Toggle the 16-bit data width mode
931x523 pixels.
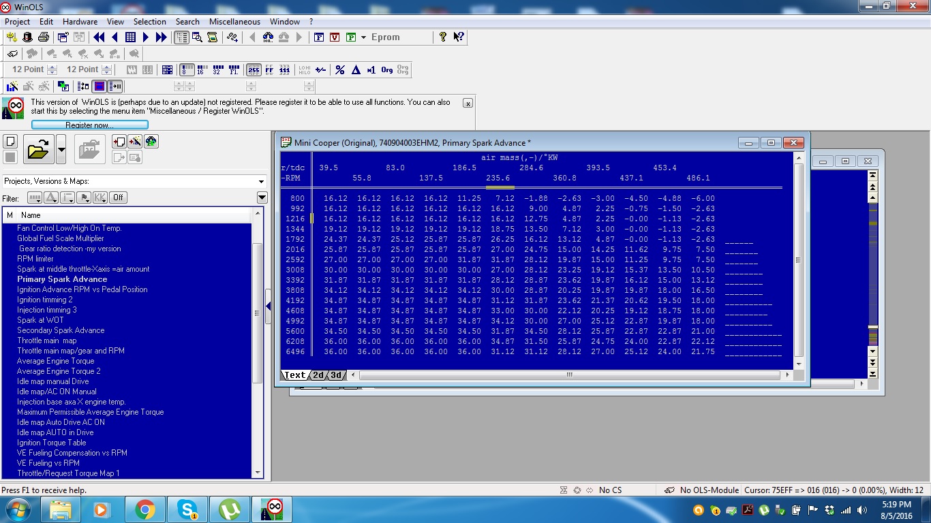click(201, 69)
